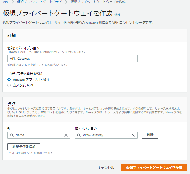Select the Amazon デフォルト ASN radio option
The height and width of the screenshot is (174, 190).
pyautogui.click(x=9, y=79)
